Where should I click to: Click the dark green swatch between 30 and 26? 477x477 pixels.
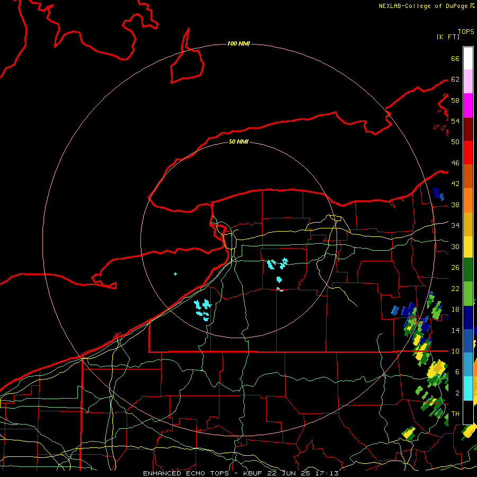(468, 270)
